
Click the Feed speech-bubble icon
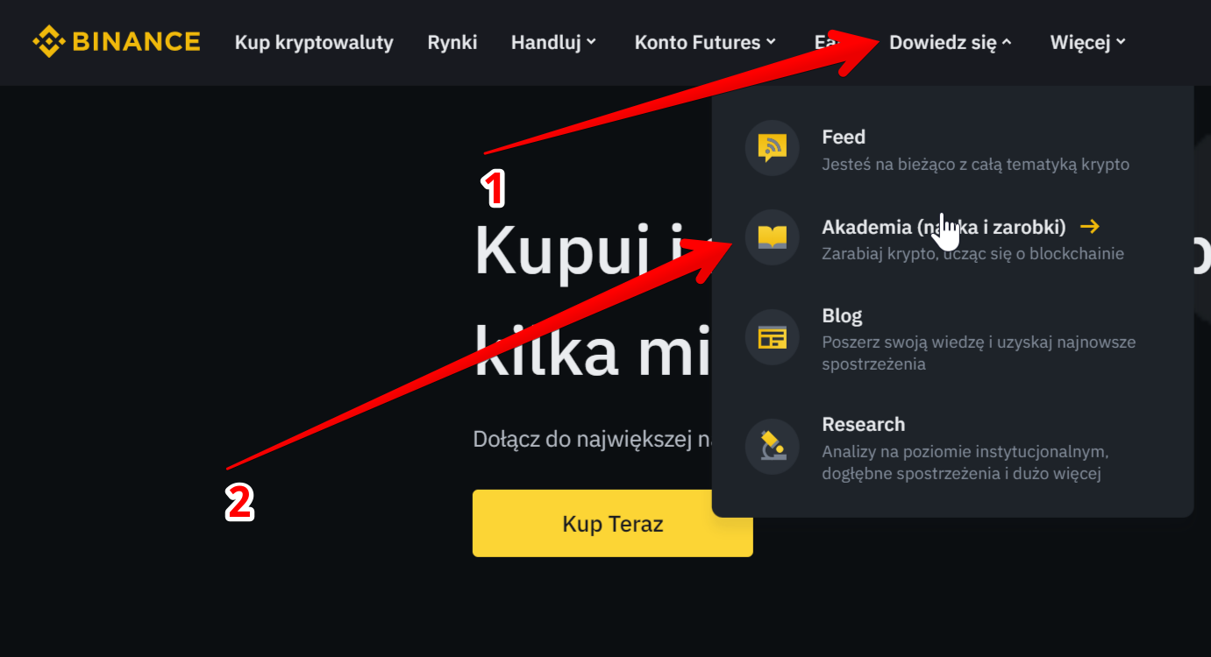772,149
